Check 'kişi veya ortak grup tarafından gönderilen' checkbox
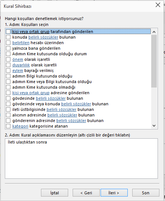165x201 pixels. pos(8,32)
